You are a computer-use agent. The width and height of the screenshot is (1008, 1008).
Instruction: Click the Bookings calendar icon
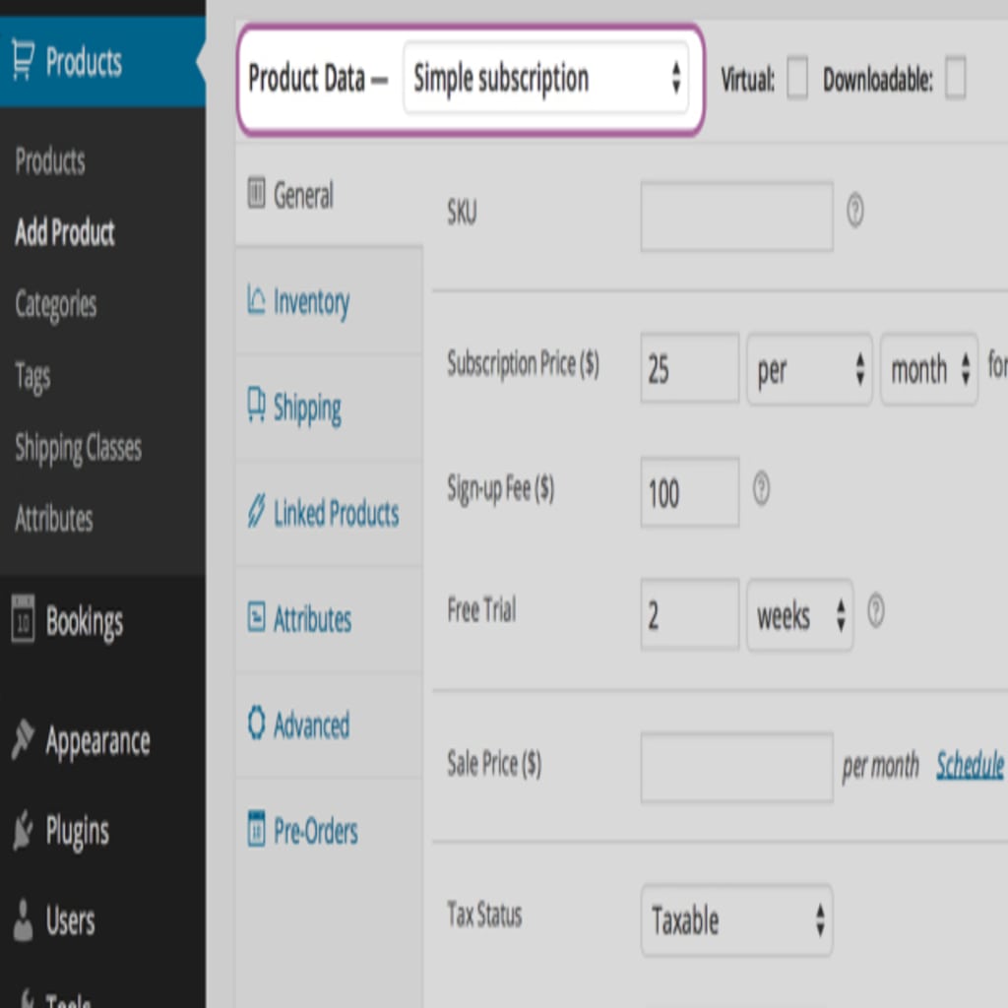pyautogui.click(x=24, y=619)
